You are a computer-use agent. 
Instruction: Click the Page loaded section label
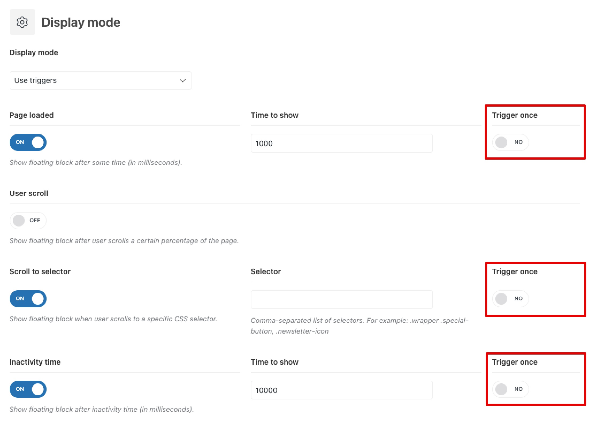click(x=32, y=115)
